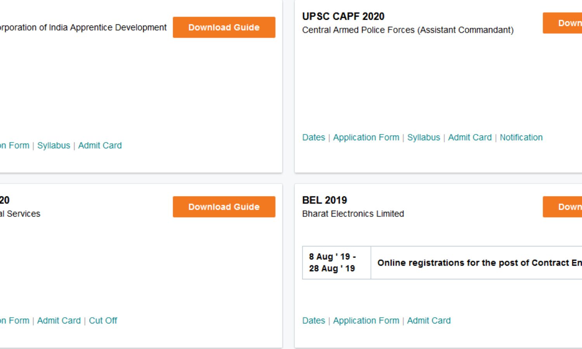Open Admit Card link in Apprentice Development card

[100, 146]
